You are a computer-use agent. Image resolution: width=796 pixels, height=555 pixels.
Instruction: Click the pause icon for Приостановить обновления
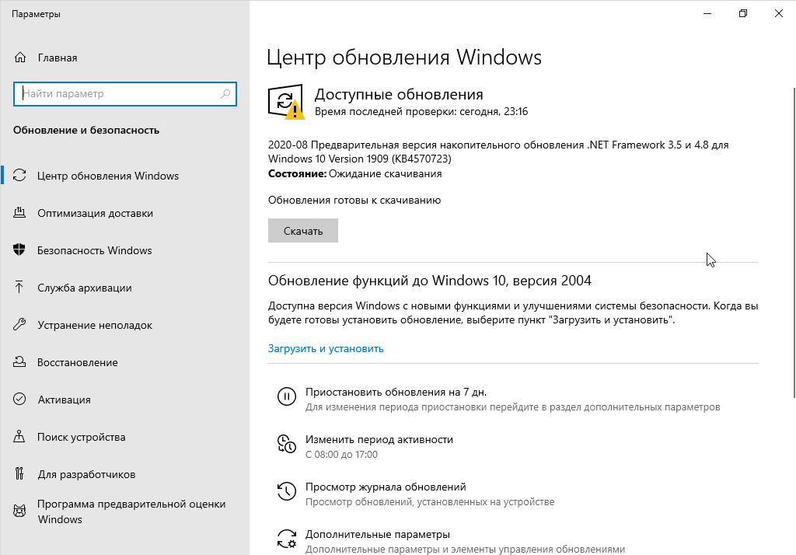[x=287, y=396]
